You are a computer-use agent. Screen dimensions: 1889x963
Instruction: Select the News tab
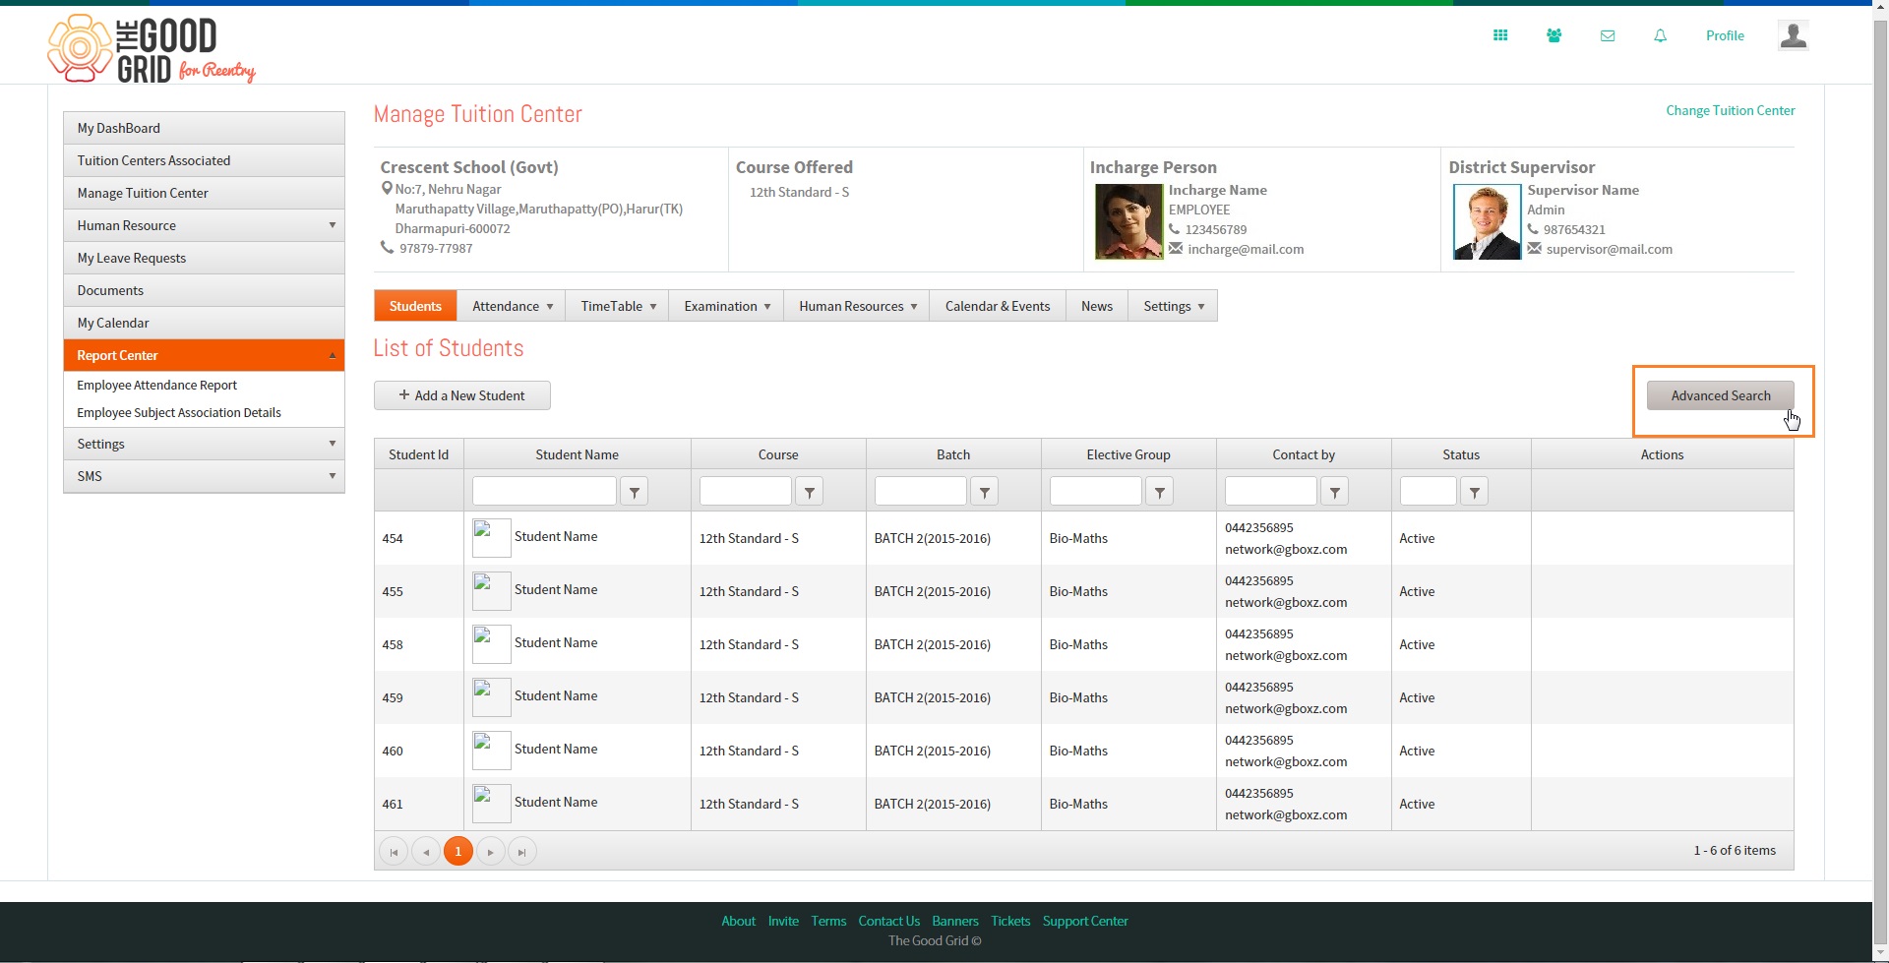pos(1097,306)
